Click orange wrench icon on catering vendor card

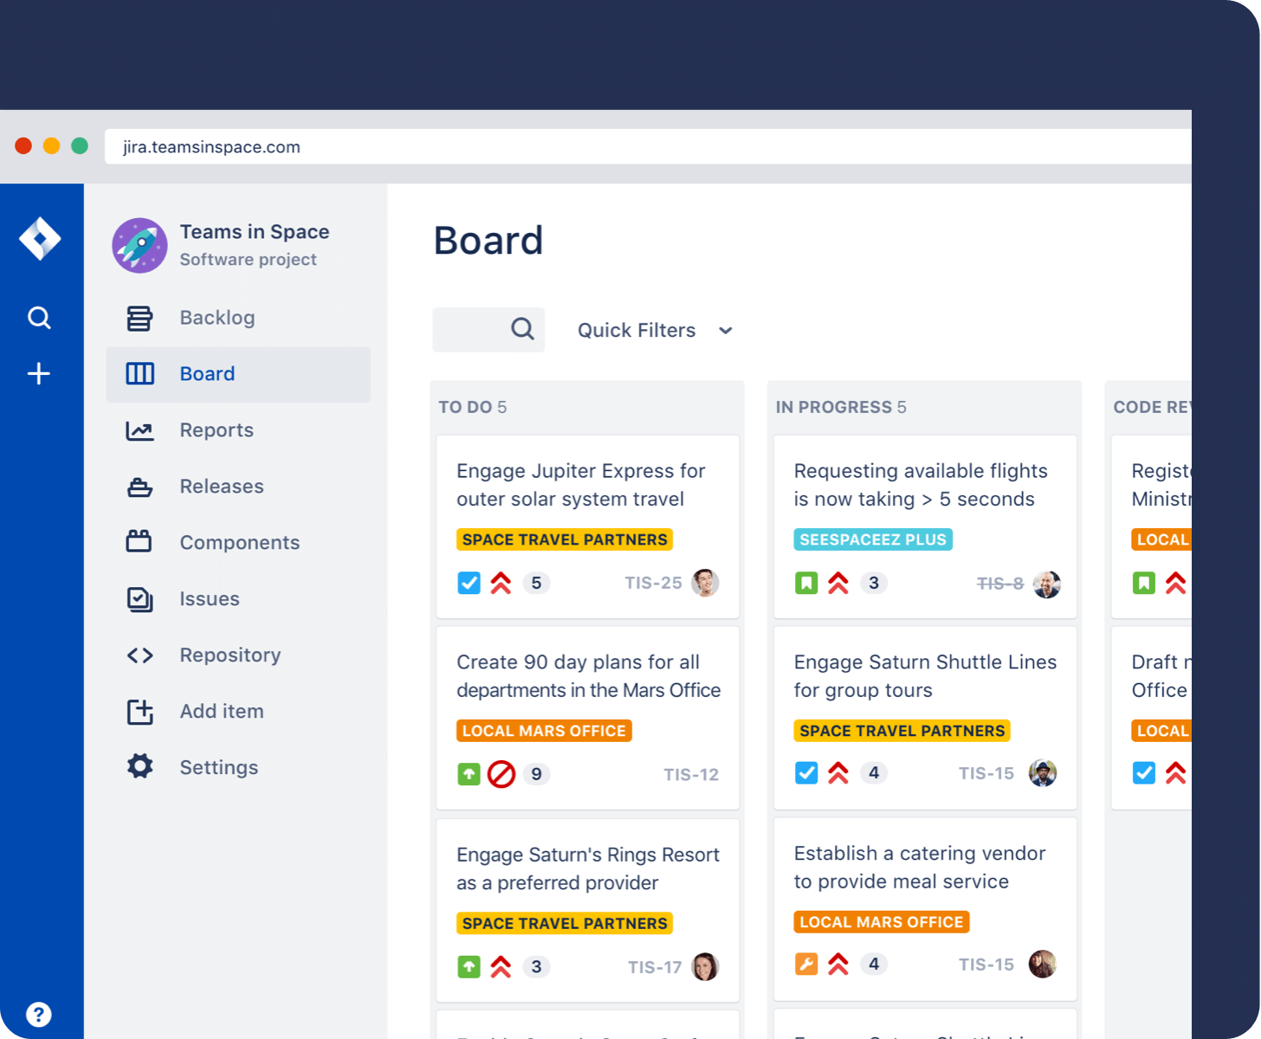click(806, 964)
